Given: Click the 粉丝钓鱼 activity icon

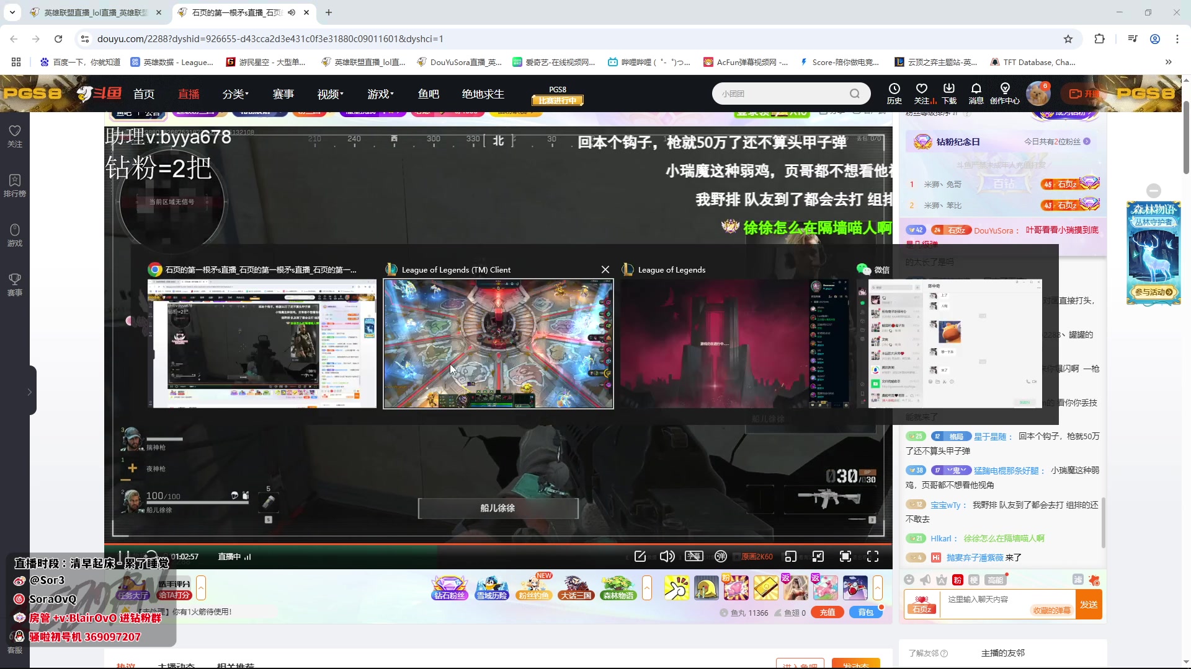Looking at the screenshot, I should point(534,588).
